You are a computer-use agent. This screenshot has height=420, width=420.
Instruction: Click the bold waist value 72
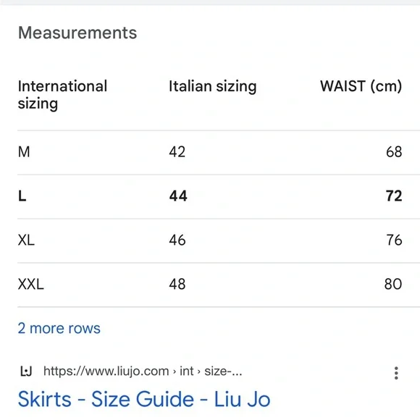394,196
